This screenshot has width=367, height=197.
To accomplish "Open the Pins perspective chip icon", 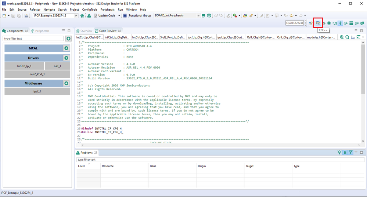I will click(329, 23).
